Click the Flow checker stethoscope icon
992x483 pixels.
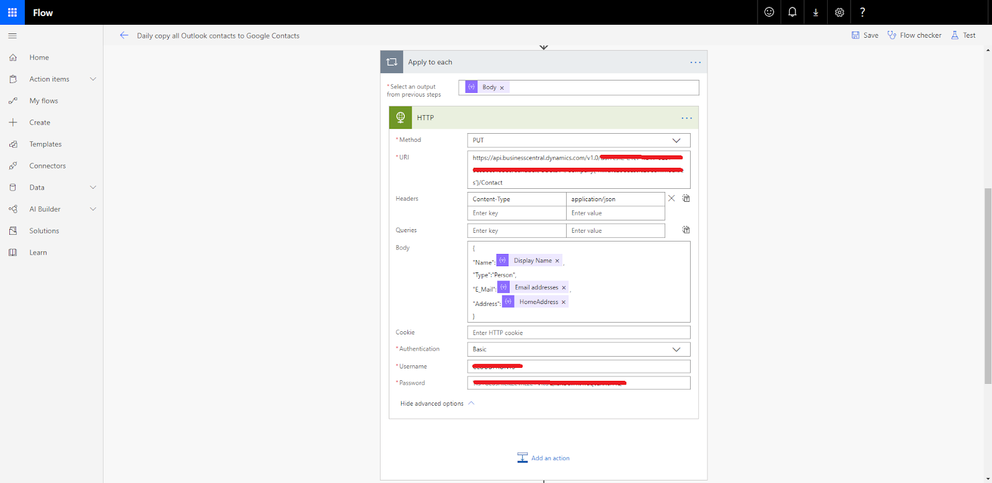[x=892, y=35]
